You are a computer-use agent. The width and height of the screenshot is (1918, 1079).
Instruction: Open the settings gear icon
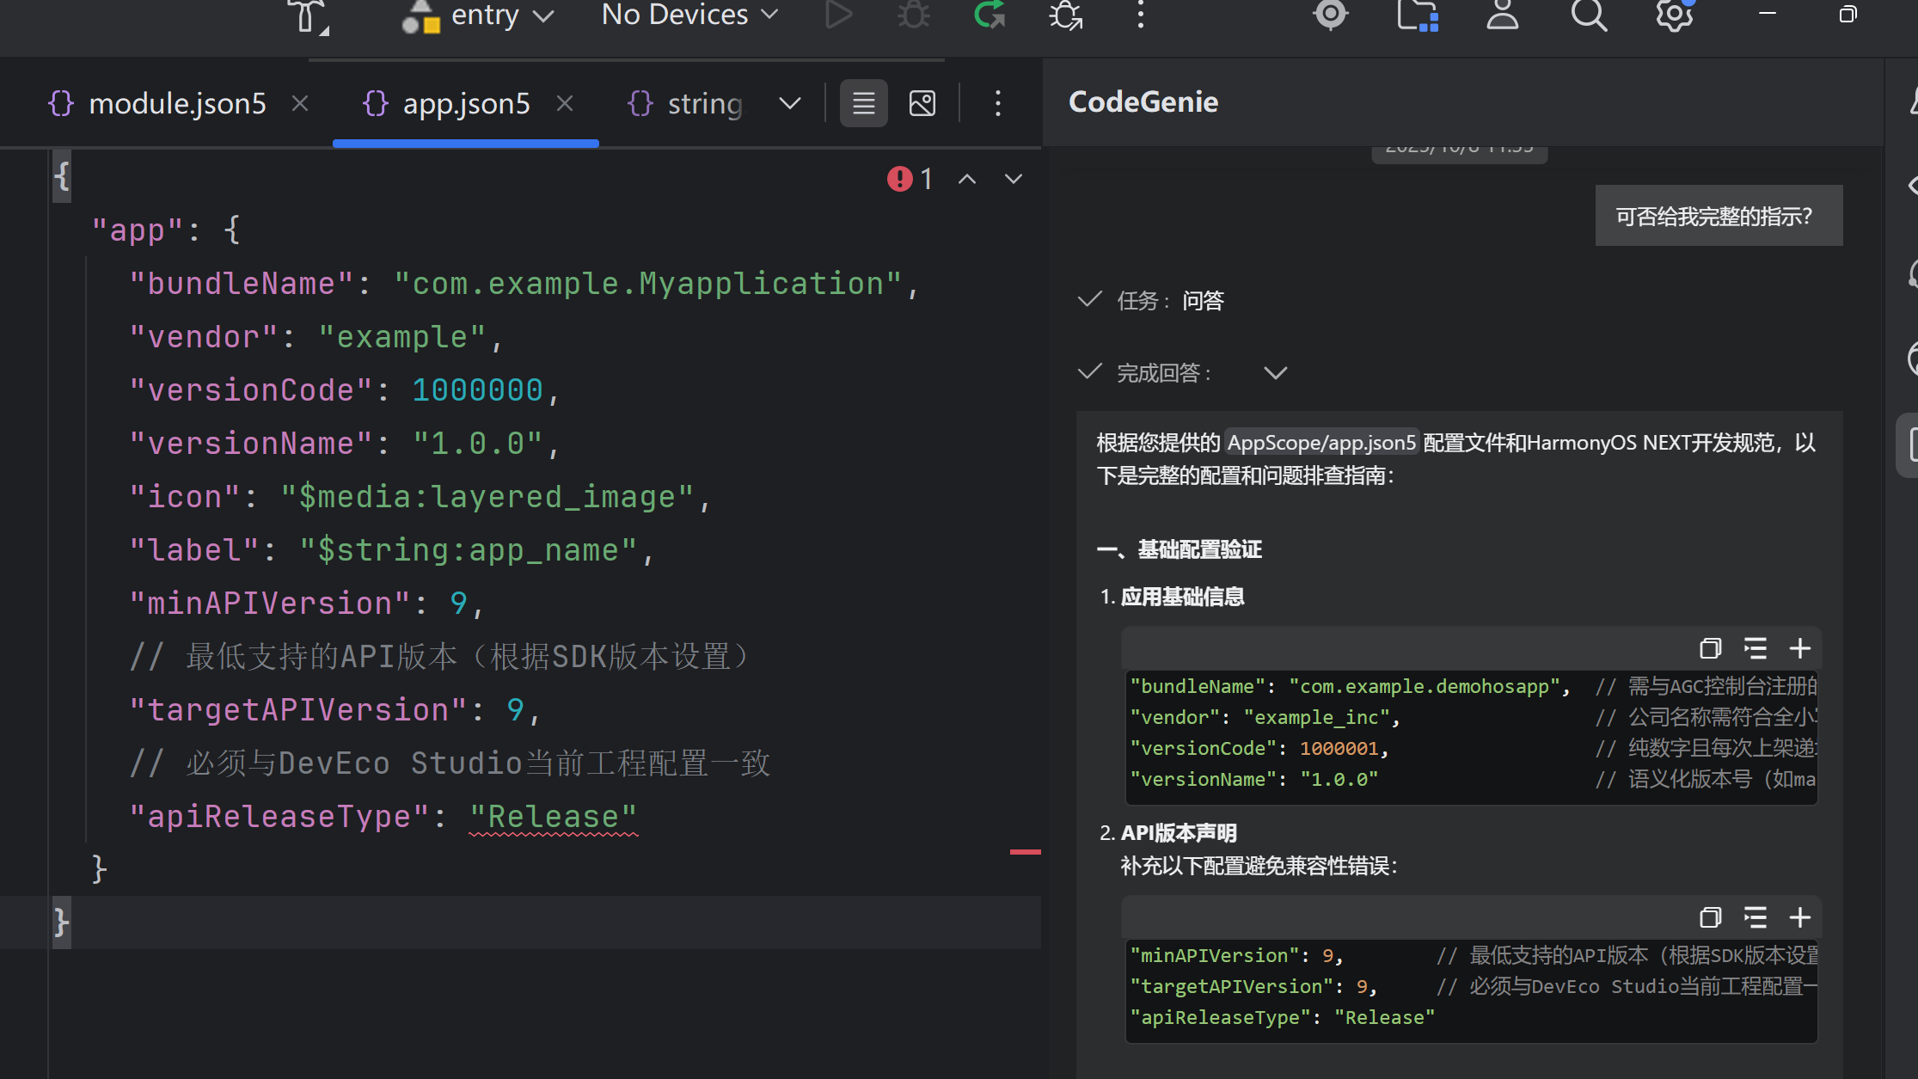click(1674, 15)
